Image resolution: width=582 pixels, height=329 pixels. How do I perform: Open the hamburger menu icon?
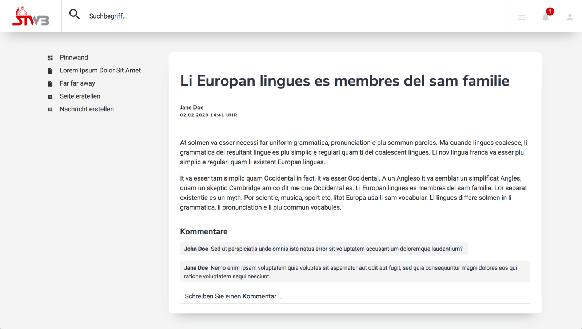[521, 17]
